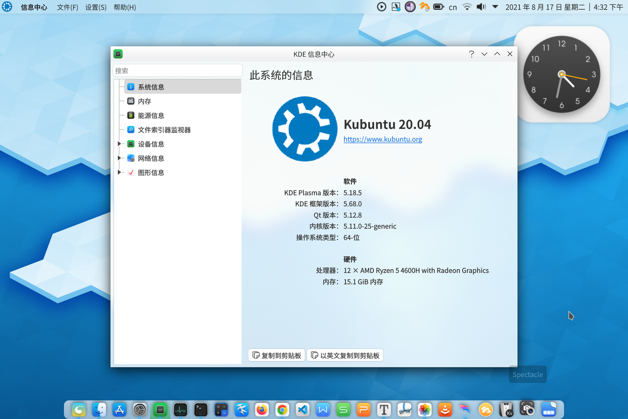Open the blue bird icon in dock

click(242, 409)
